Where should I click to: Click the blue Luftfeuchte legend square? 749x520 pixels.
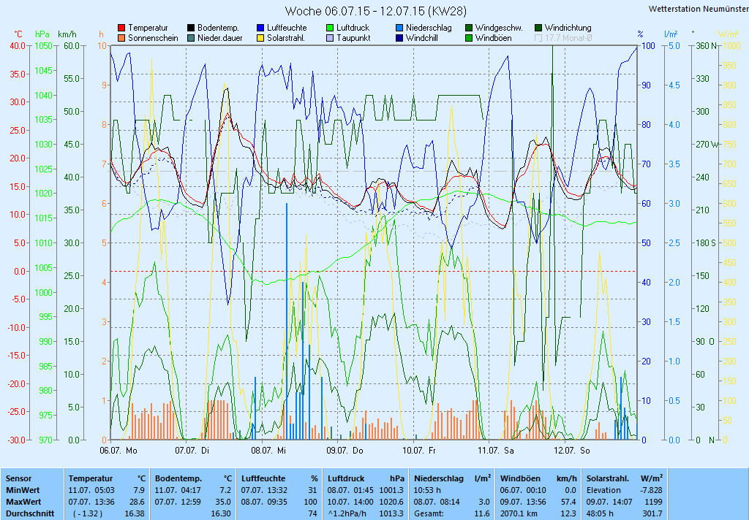point(260,28)
